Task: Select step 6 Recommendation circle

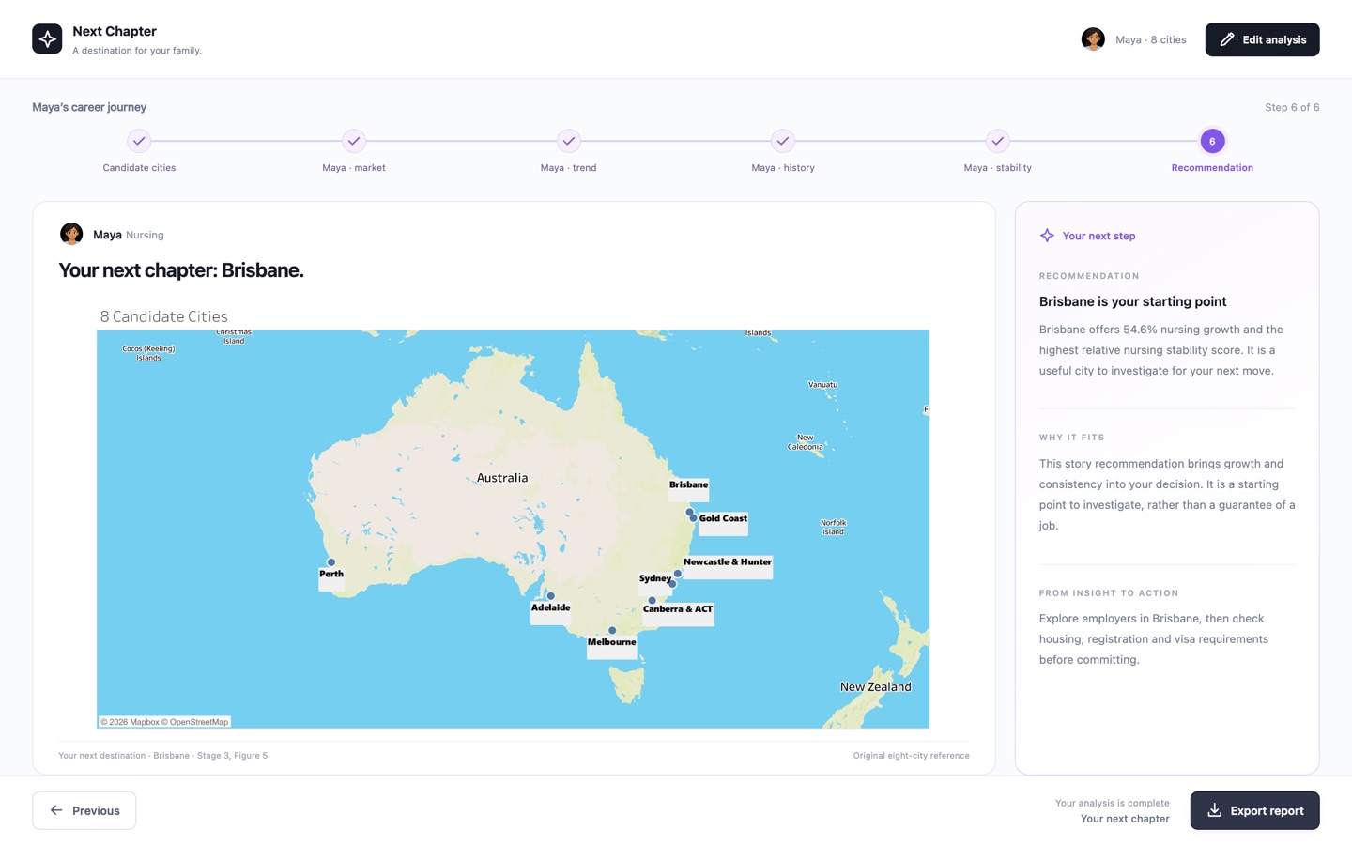Action: pyautogui.click(x=1212, y=141)
